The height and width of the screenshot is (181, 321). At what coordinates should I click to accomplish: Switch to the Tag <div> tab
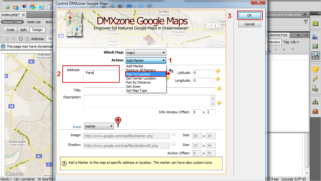click(291, 42)
